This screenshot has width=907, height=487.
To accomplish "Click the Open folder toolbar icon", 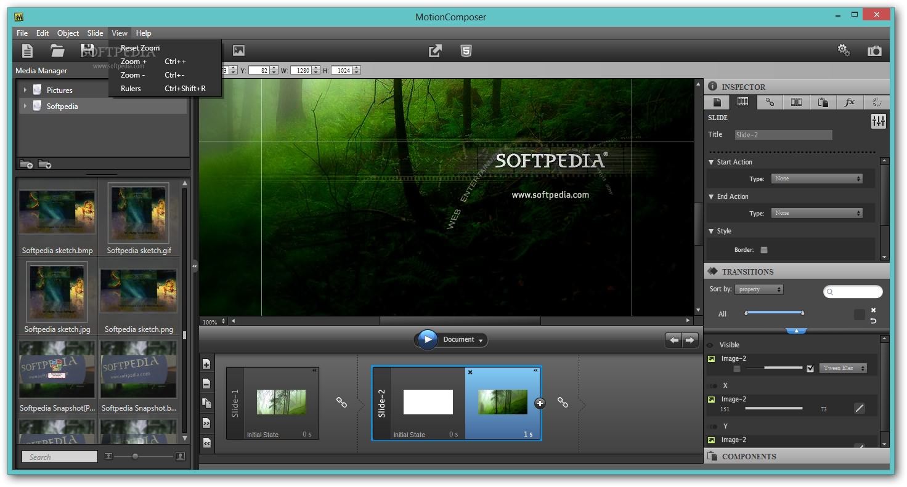I will point(57,50).
